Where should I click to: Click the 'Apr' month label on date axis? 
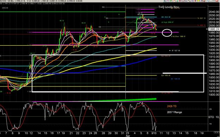(x=128, y=136)
